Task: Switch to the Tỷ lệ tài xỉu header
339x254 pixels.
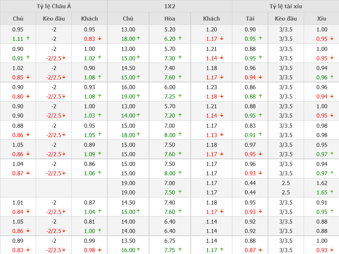Action: point(285,6)
